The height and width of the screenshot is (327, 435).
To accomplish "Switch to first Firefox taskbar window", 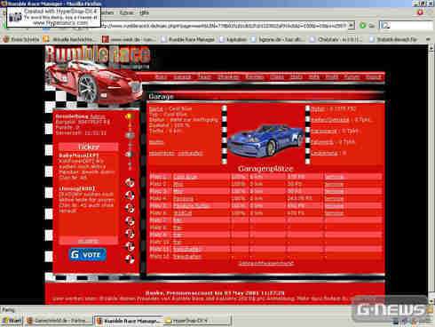I will pos(59,321).
